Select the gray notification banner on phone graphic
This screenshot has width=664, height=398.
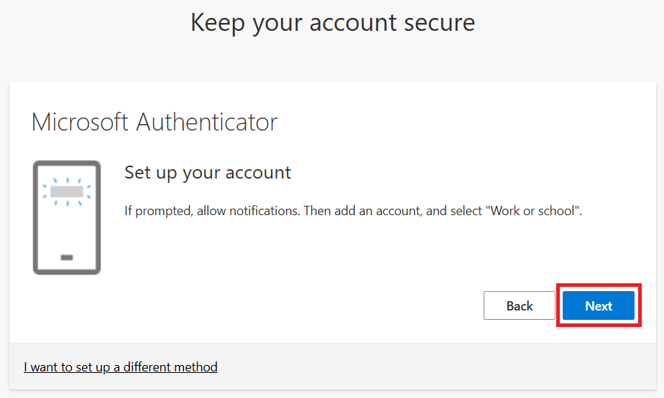click(67, 191)
